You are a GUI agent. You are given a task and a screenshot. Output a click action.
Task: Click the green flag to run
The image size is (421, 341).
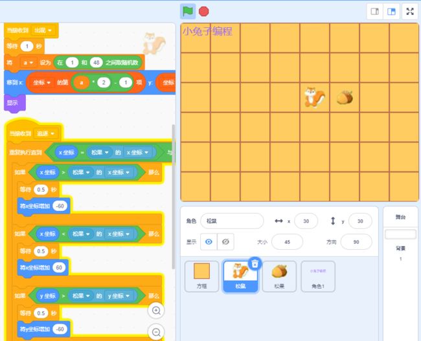[x=188, y=12]
